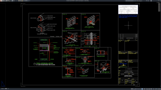Click the Sign In button
Viewport: 161px width, 90px height.
(x=140, y=1)
